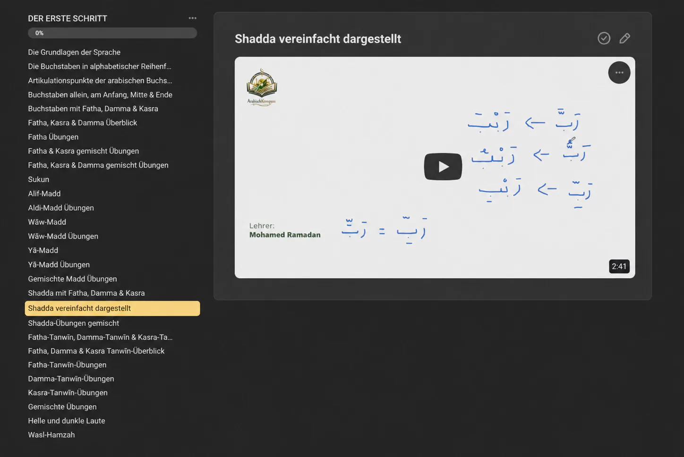Open Fatha Übungen lesson
The image size is (684, 457).
53,137
